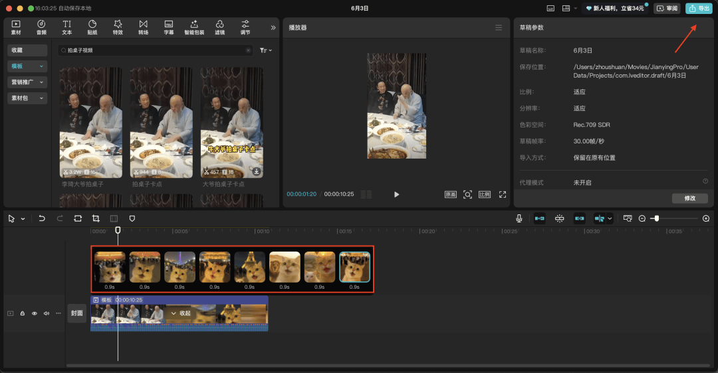Click the crop tool in timeline toolbar
The image size is (718, 373).
(x=96, y=218)
